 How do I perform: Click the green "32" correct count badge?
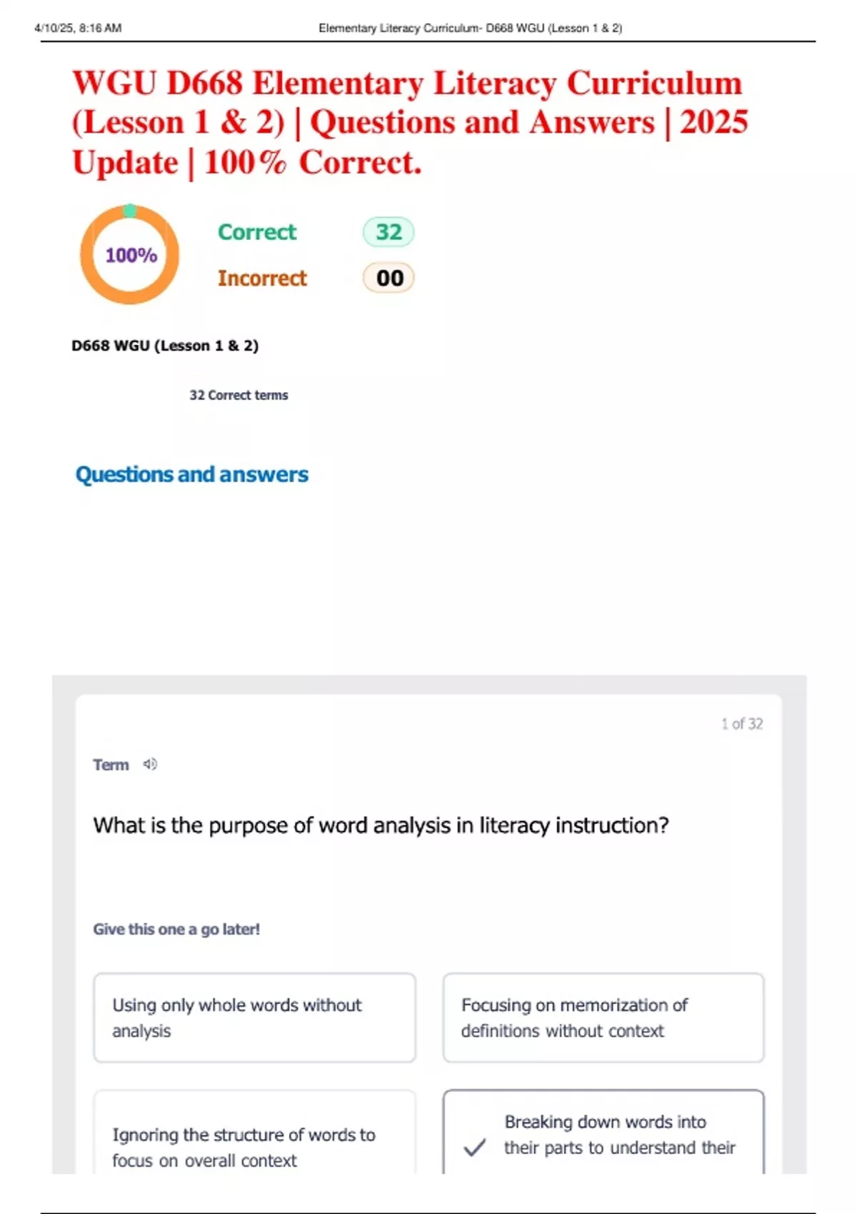(x=389, y=232)
